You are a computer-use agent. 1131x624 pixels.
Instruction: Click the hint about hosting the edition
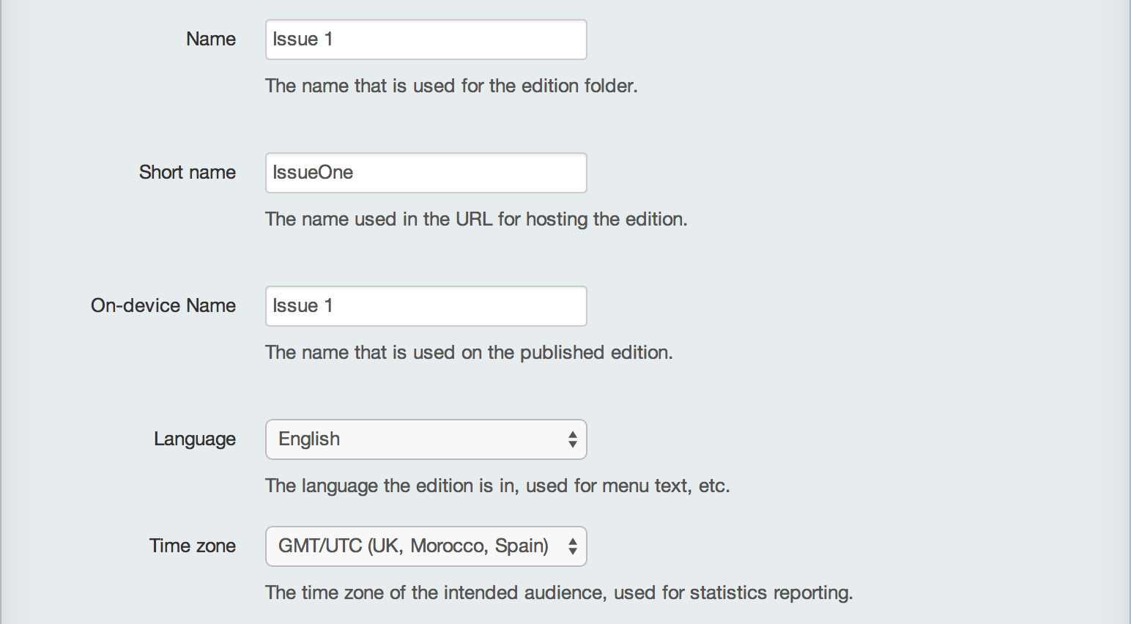pyautogui.click(x=476, y=220)
